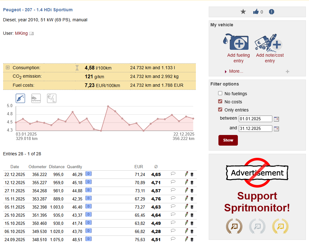Click odometer value 349.530
Screen dimensions: 309x243
[x=39, y=232]
